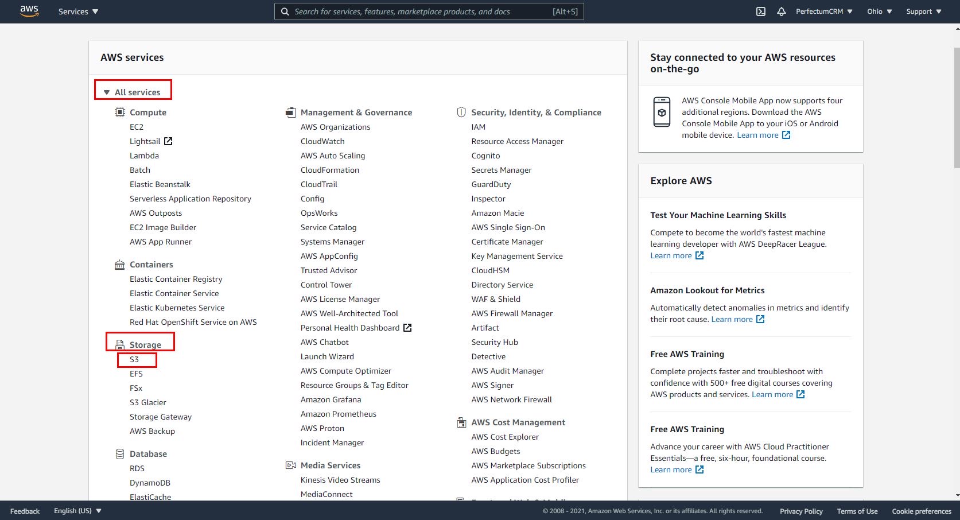Click the Feedback button in footer

25,511
